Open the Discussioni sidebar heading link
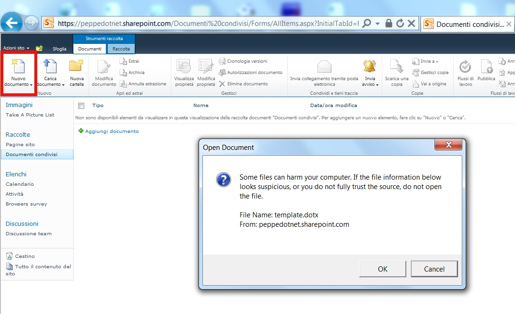The height and width of the screenshot is (314, 515). (x=22, y=223)
